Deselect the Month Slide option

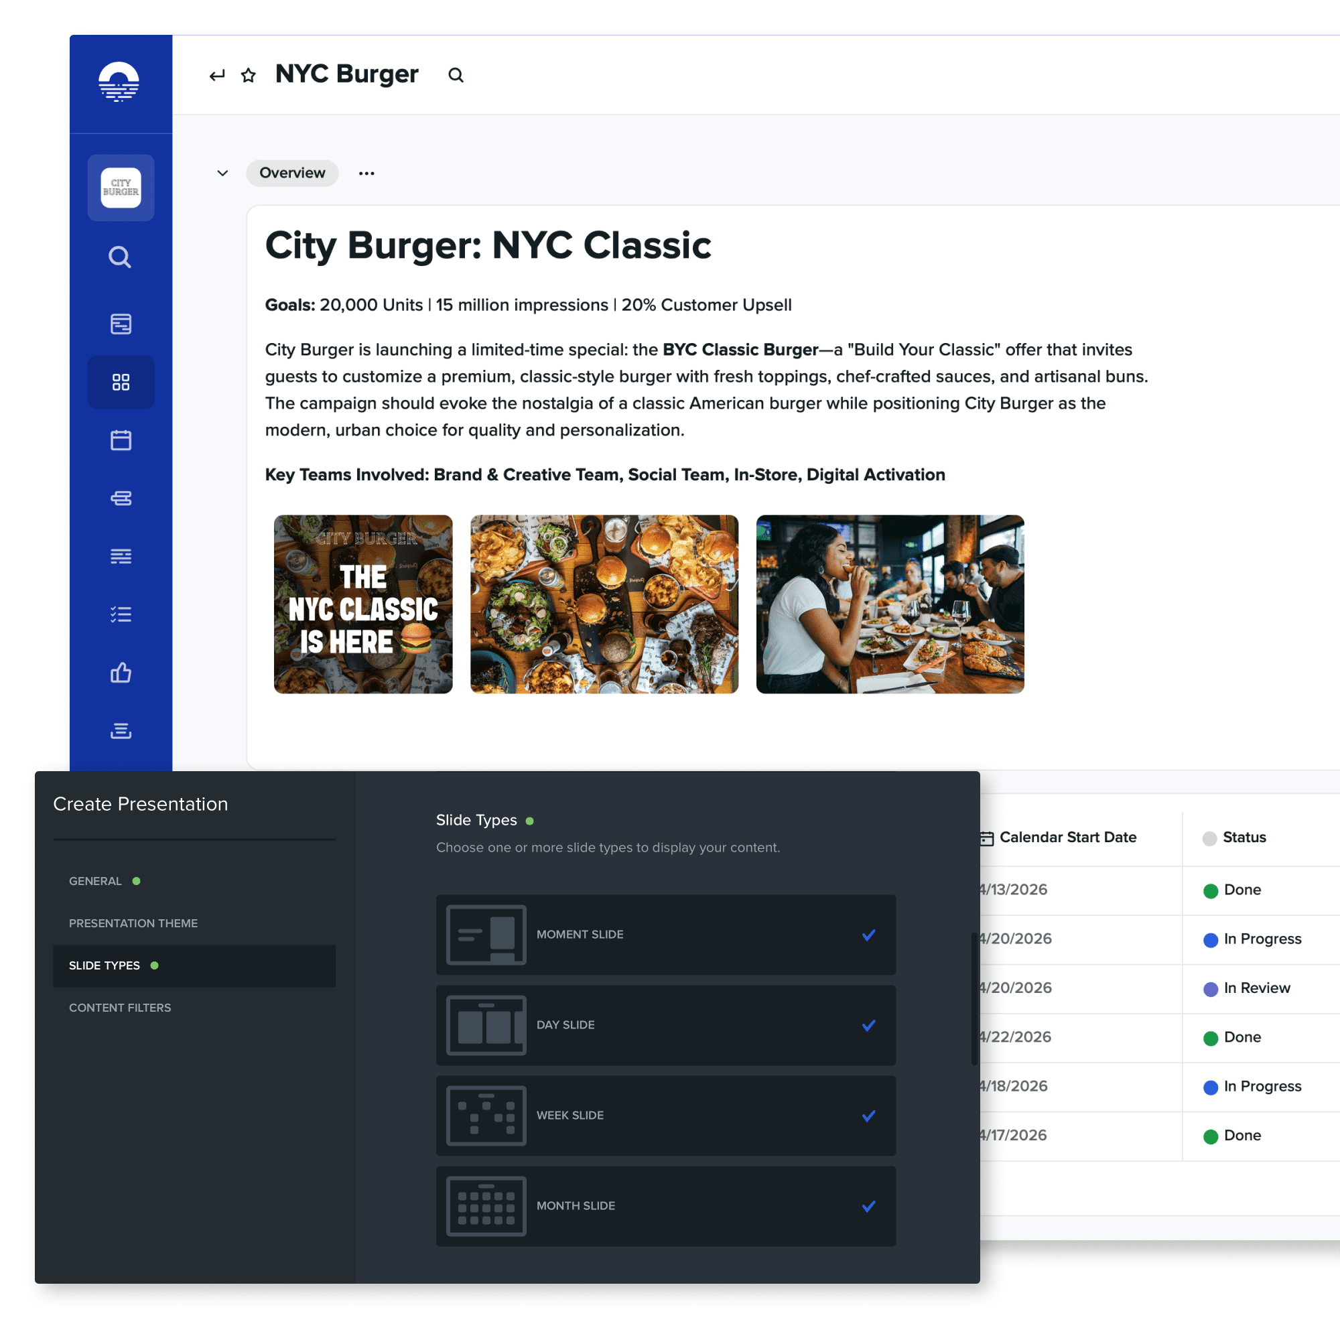point(868,1206)
